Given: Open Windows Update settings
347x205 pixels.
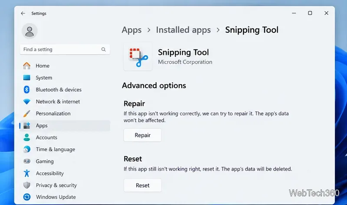Looking at the screenshot, I should tap(65, 197).
